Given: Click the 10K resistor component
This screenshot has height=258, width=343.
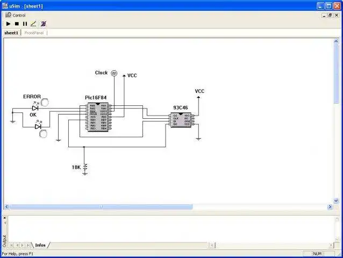Looking at the screenshot, I should (85, 167).
